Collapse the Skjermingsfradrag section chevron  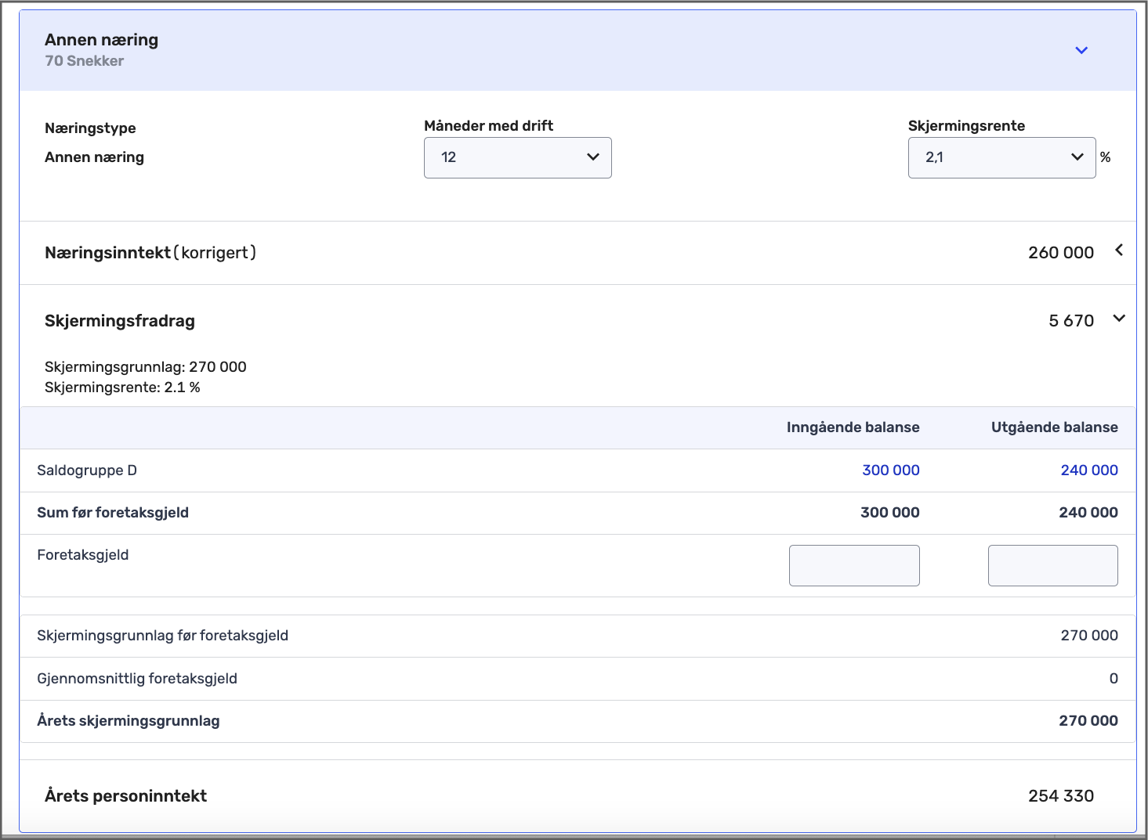1119,319
